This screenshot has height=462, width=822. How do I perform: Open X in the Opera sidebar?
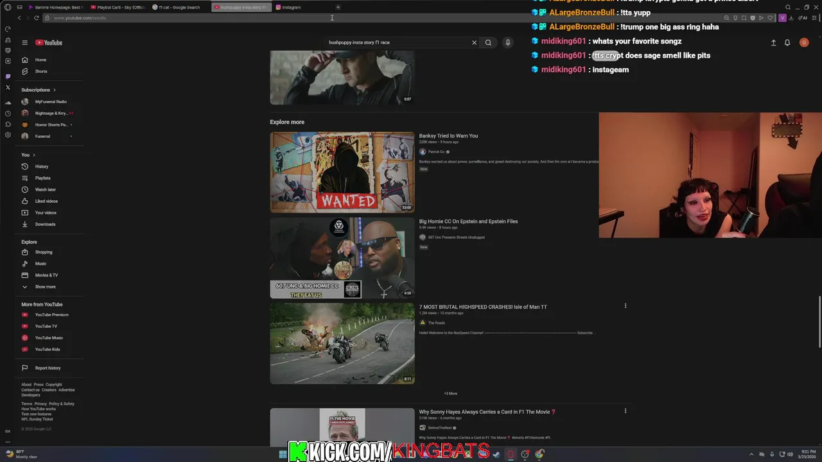8,87
